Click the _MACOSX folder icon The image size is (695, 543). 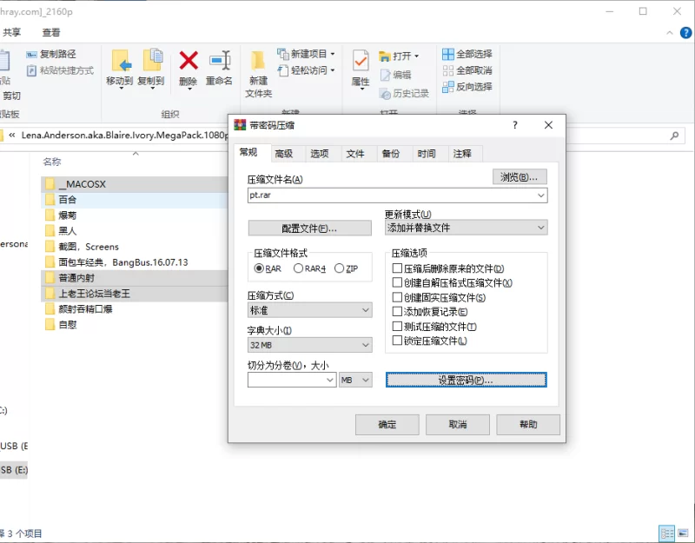50,184
